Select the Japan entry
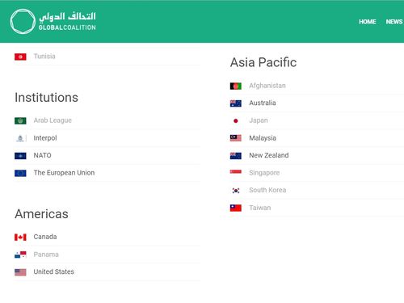 point(259,120)
